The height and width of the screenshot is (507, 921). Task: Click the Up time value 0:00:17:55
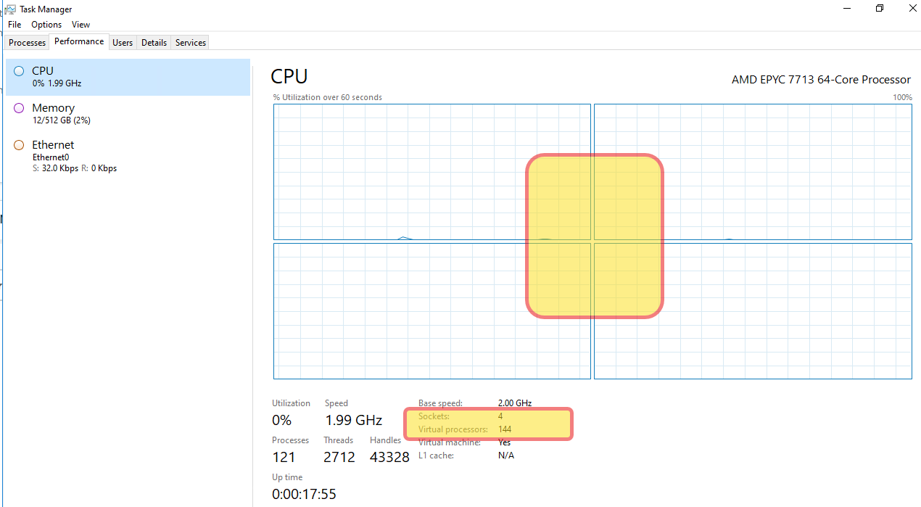(304, 494)
